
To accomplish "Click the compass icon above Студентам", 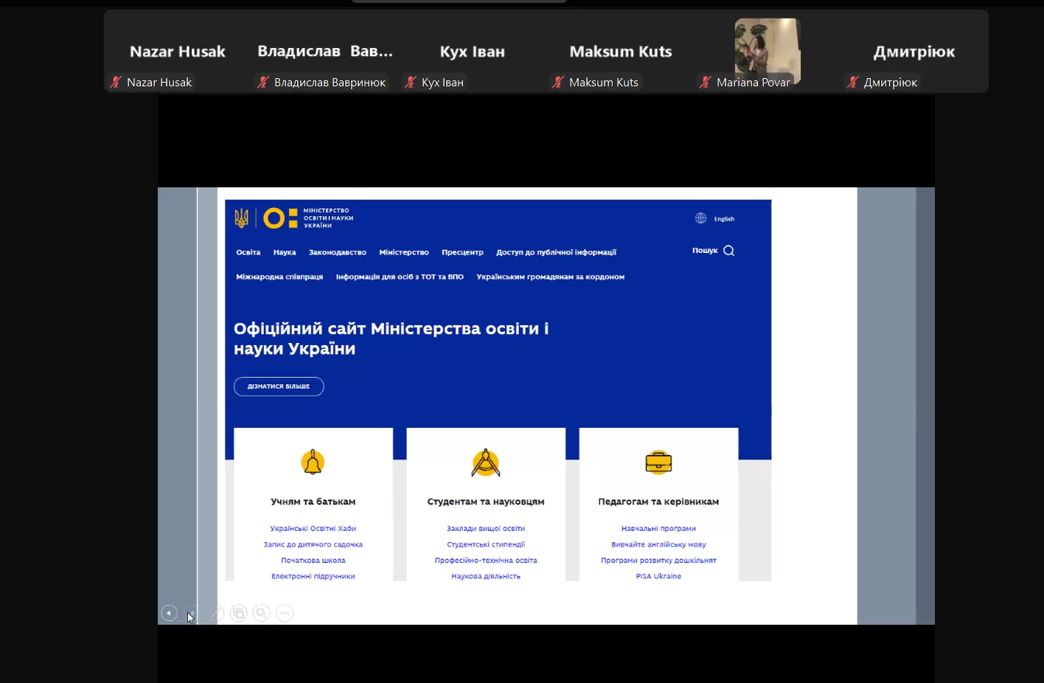I will tap(485, 463).
